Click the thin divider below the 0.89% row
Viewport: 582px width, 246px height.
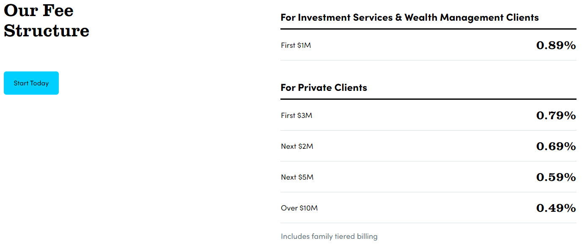428,60
